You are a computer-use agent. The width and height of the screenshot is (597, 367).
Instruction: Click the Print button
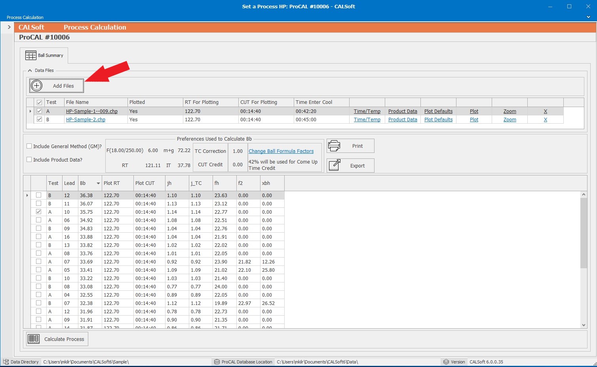[350, 146]
